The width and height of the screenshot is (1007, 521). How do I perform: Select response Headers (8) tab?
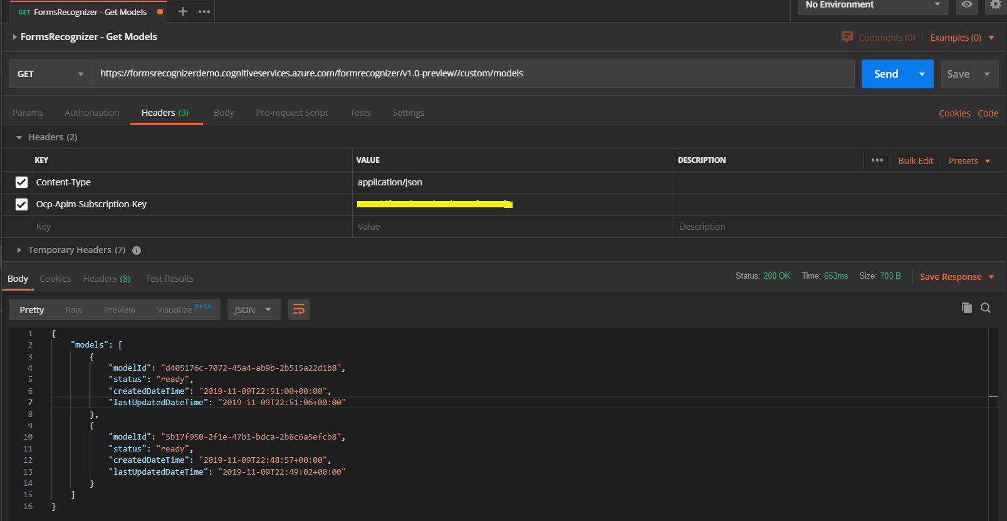[107, 279]
